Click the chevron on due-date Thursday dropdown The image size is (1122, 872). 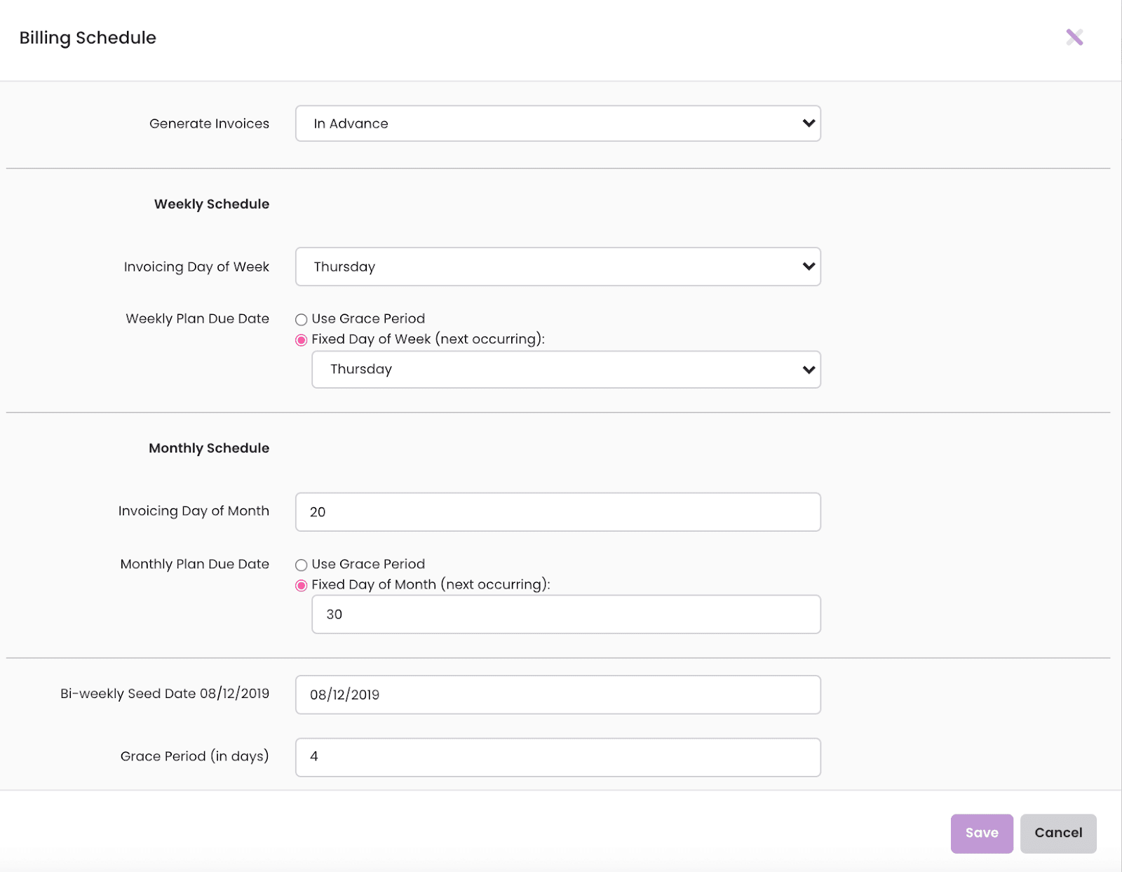coord(809,370)
